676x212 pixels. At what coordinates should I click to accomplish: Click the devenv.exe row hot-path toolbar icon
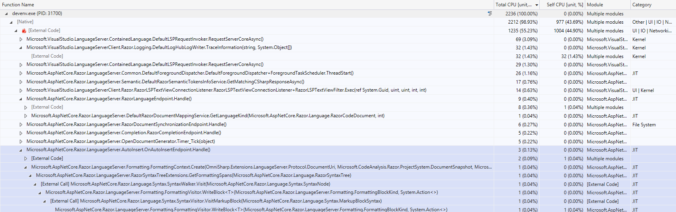[490, 13]
